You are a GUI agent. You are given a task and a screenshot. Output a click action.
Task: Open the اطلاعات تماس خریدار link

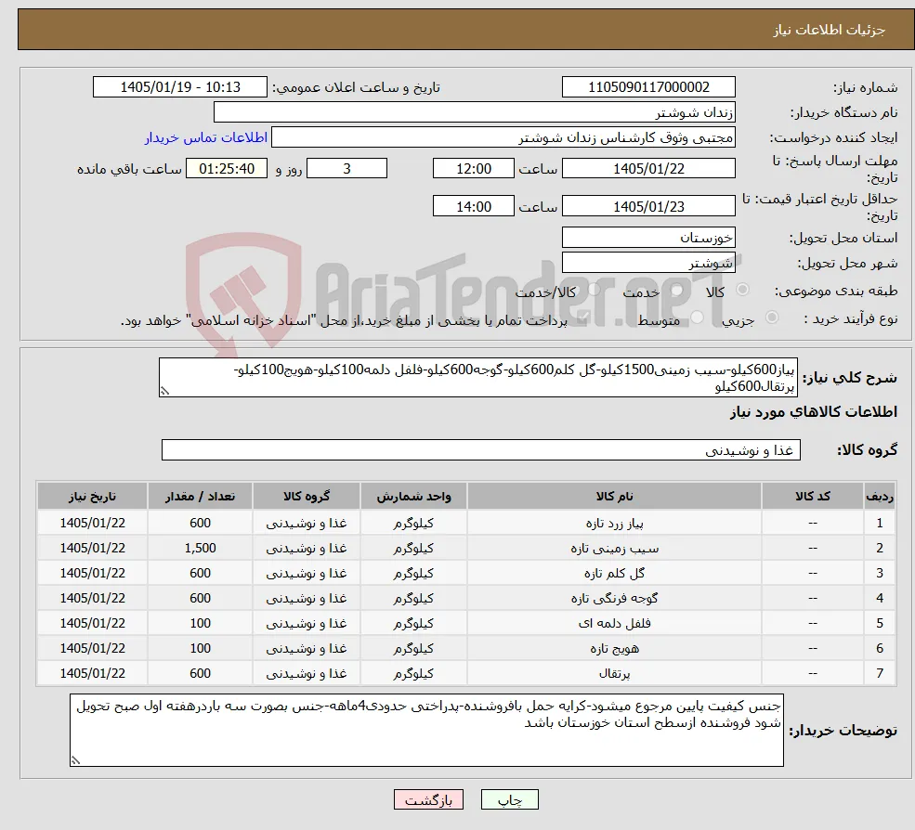click(206, 137)
